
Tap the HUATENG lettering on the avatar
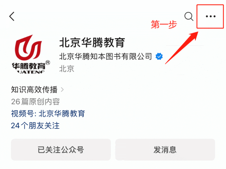tap(30, 72)
